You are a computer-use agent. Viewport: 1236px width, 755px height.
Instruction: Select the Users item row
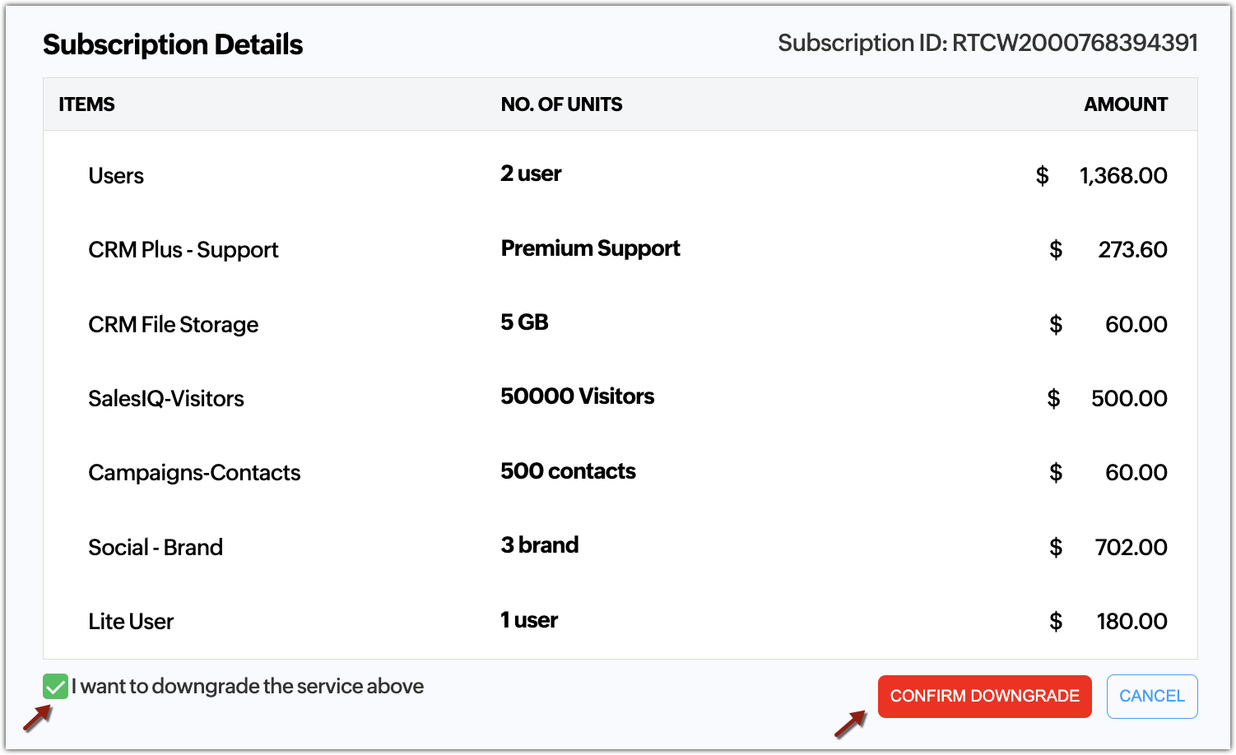click(116, 176)
